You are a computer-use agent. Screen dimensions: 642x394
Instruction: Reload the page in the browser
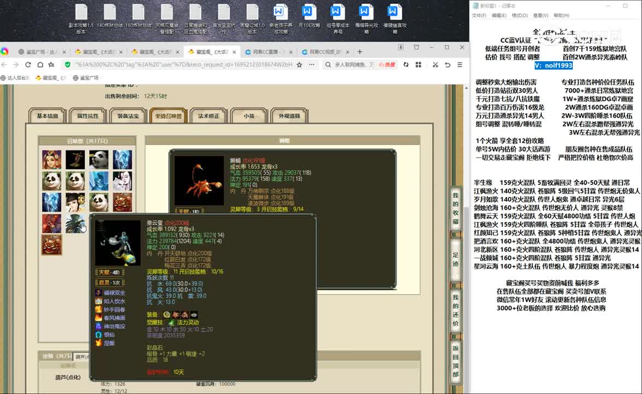coord(28,65)
